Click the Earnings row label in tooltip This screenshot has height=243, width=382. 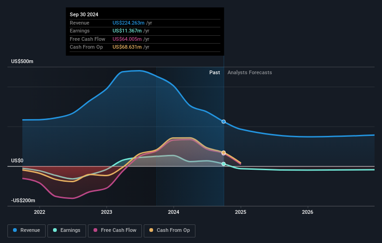coord(80,31)
